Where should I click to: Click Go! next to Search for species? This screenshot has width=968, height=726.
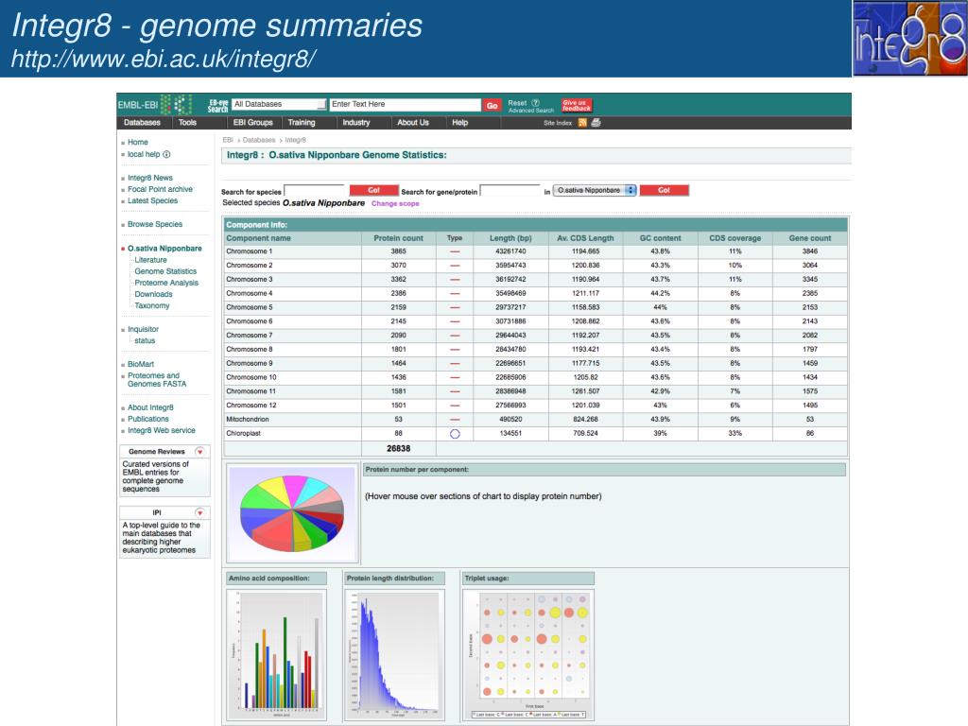click(373, 190)
